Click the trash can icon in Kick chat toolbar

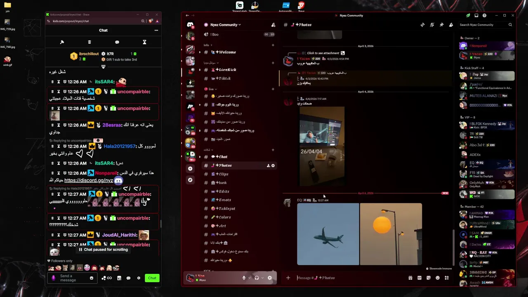tap(90, 42)
